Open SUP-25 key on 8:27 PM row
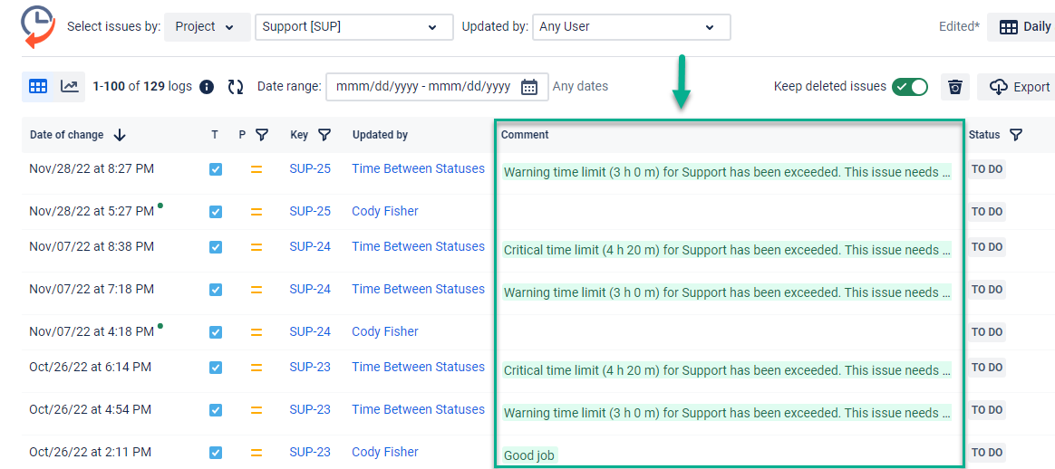 click(310, 168)
